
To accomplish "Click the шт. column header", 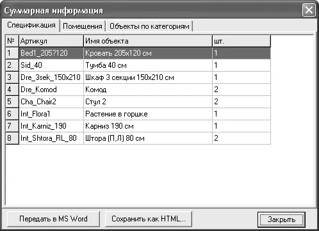I will [x=241, y=41].
